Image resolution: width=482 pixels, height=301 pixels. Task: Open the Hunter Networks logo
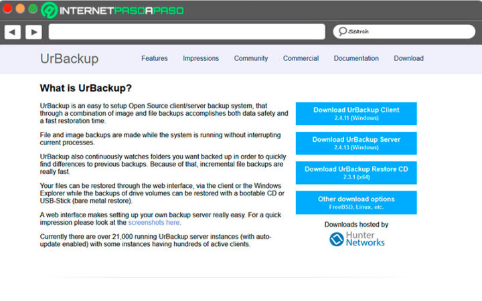356,239
